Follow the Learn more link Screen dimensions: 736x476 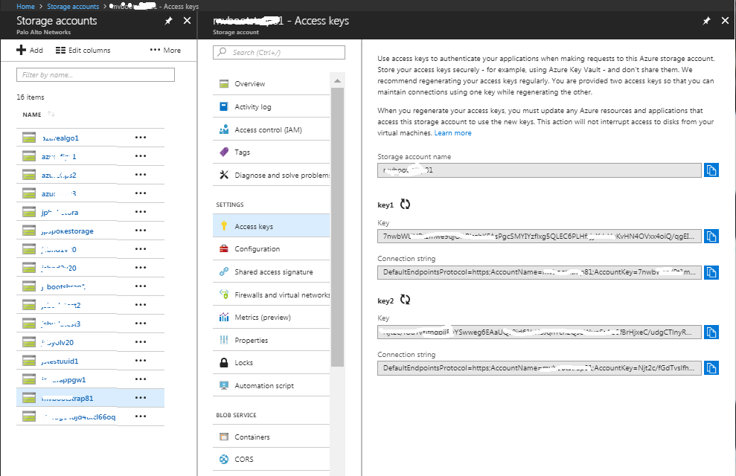pos(452,133)
